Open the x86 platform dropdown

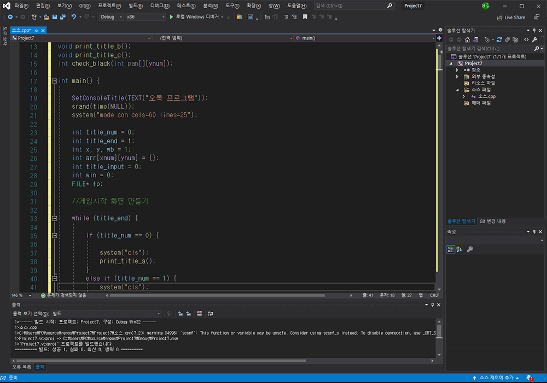(146, 17)
